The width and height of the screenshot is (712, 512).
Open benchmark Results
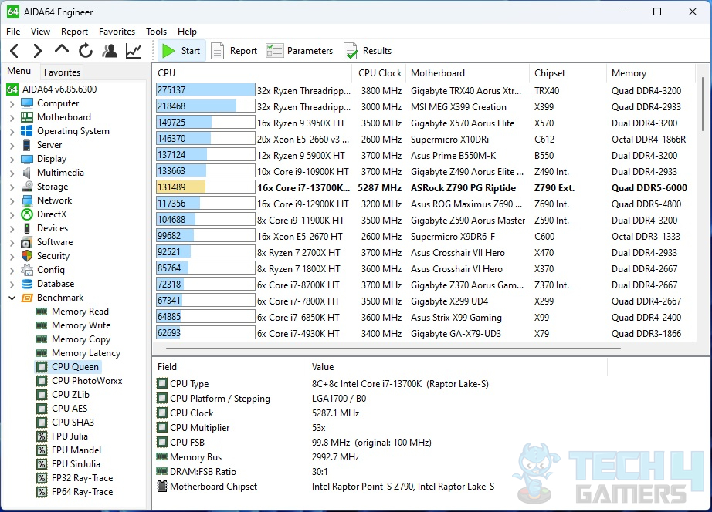point(368,51)
